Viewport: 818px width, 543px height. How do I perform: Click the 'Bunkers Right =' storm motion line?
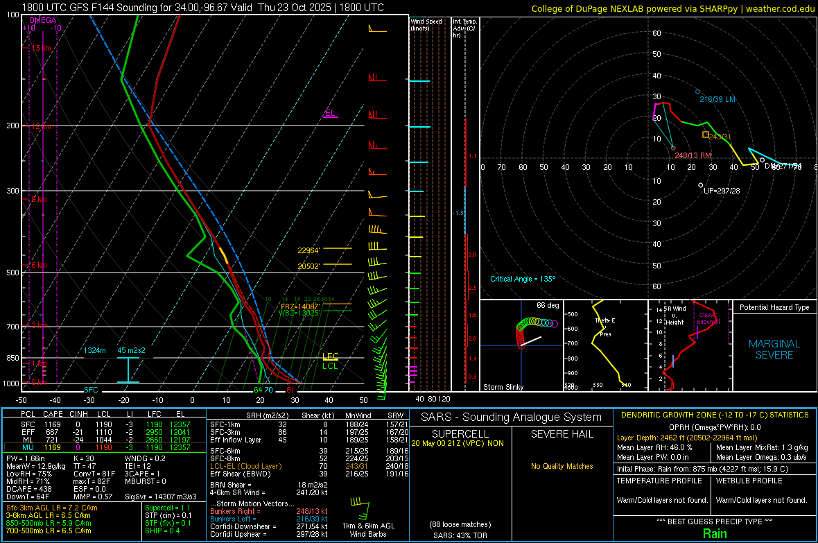tap(269, 511)
